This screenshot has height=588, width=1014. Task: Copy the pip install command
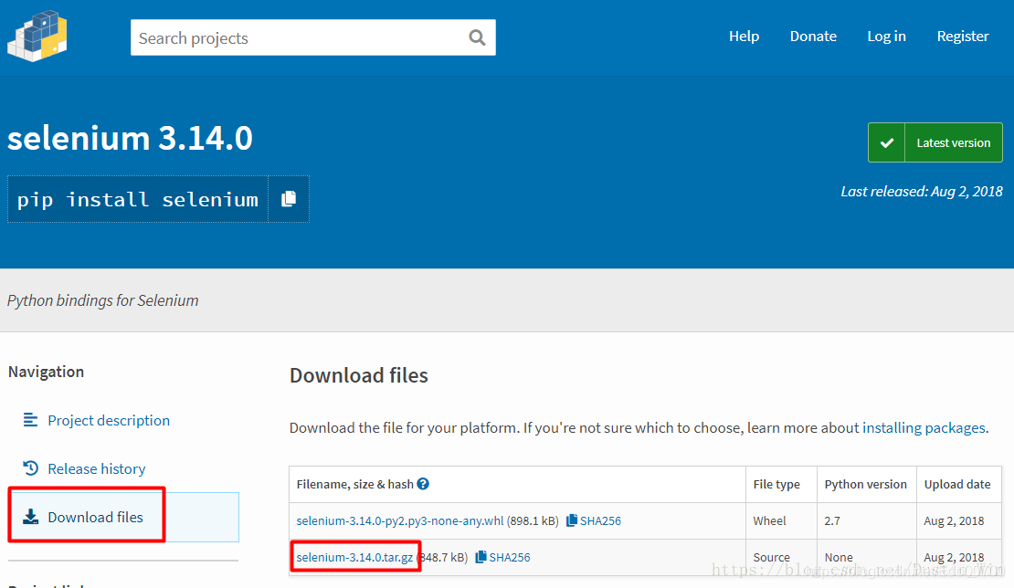coord(289,199)
